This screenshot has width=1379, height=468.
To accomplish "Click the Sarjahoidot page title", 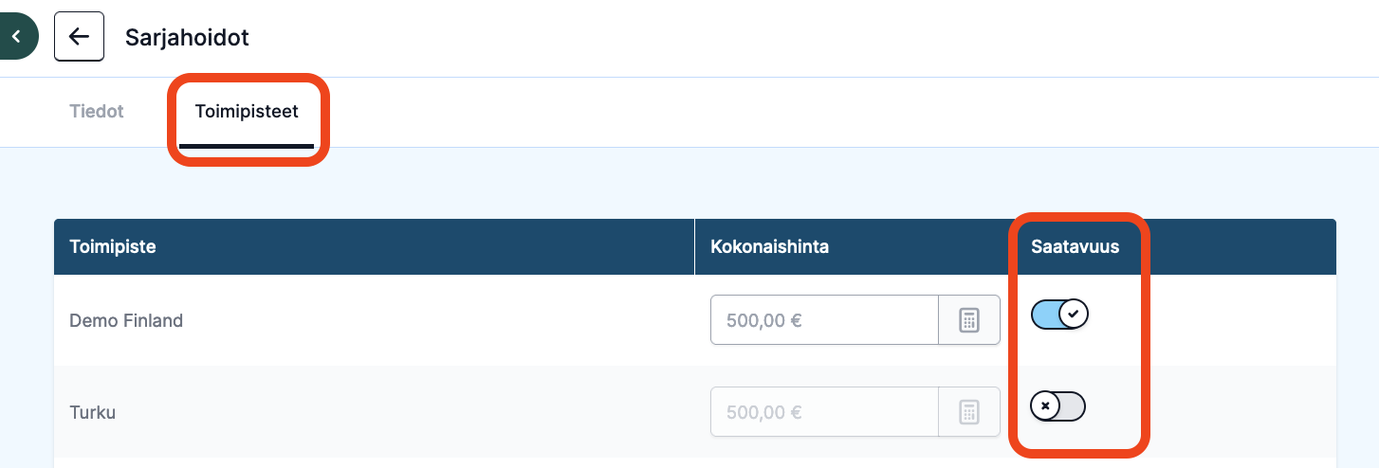I will coord(187,38).
